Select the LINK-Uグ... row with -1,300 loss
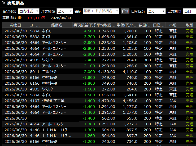The width and height of the screenshot is (196, 146). [x=99, y=130]
